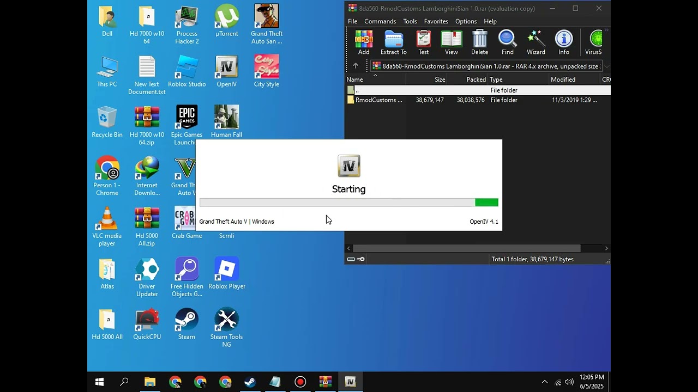Open the Options menu in WinRAR
698x392 pixels.
tap(466, 21)
